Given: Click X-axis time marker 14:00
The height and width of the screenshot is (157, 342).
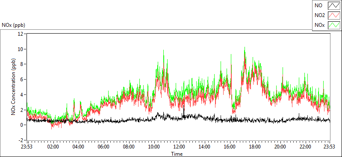Looking at the screenshot, I should 204,147.
